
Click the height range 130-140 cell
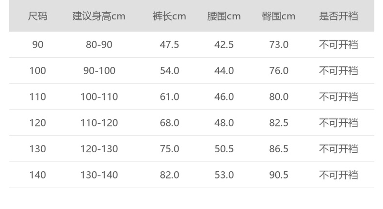99,175
